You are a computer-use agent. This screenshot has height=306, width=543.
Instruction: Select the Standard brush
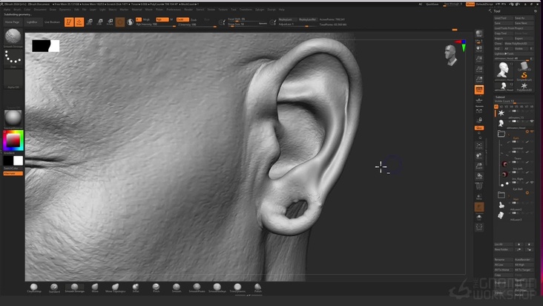(54, 287)
